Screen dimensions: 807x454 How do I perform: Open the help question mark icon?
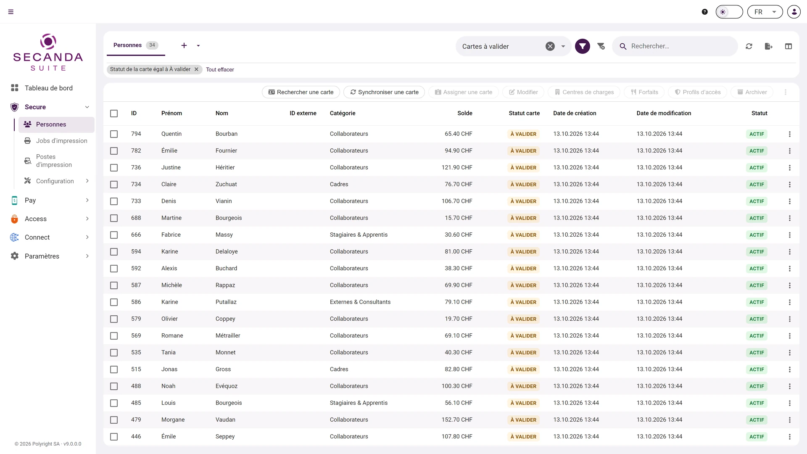[x=705, y=12]
